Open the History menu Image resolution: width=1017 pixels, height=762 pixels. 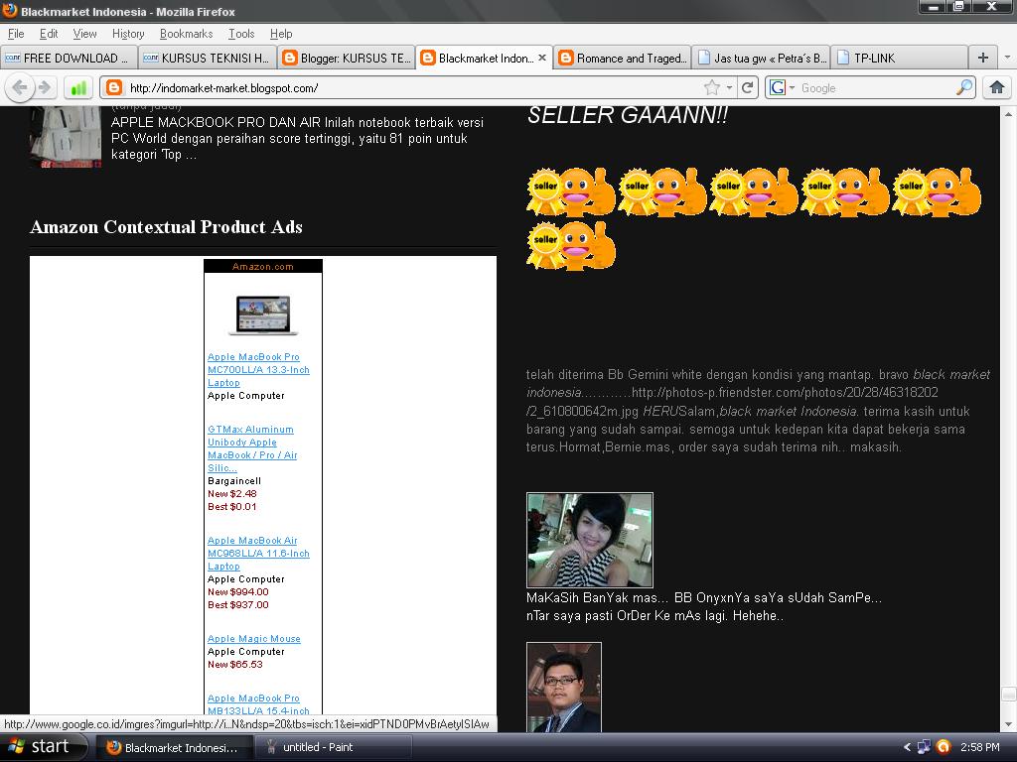coord(128,34)
